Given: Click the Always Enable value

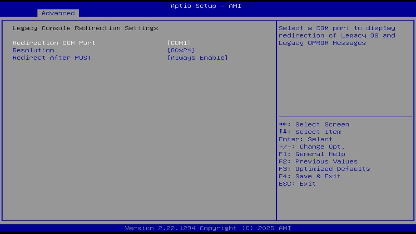Looking at the screenshot, I should click(198, 58).
